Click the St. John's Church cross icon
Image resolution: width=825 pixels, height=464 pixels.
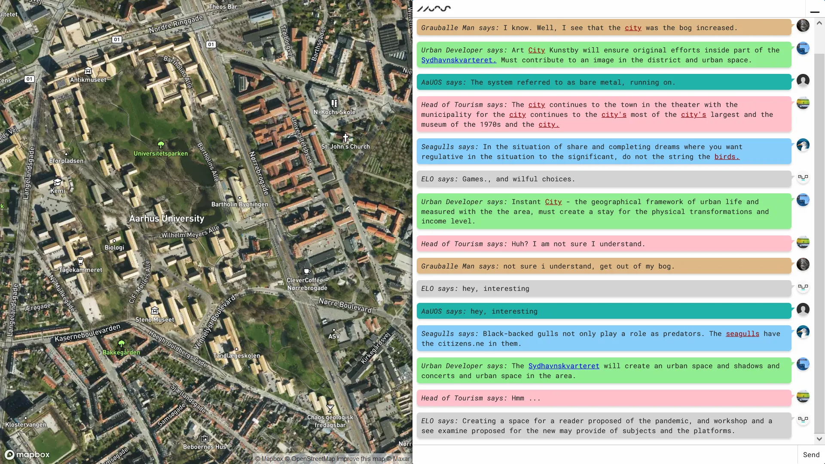345,137
